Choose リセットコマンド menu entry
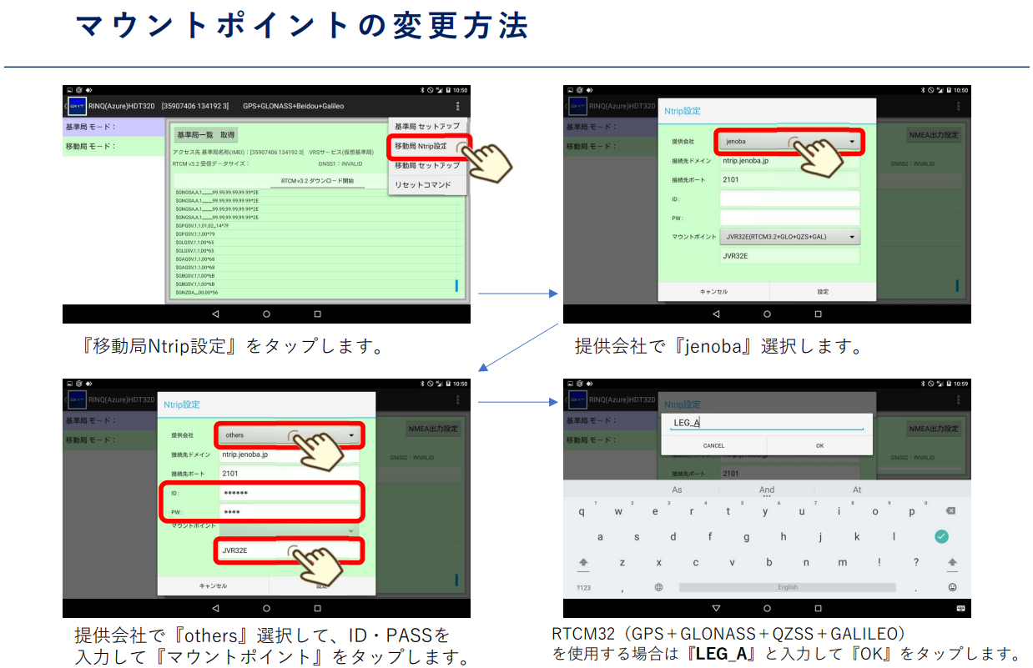Screen dimensions: 1033x668 pos(422,184)
